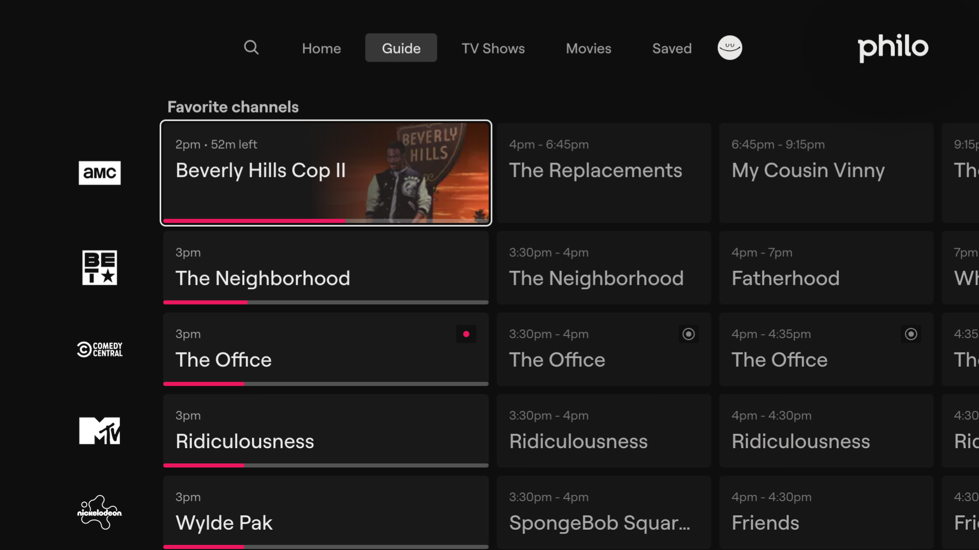Image resolution: width=979 pixels, height=550 pixels.
Task: Switch to the Home tab
Action: pyautogui.click(x=321, y=48)
